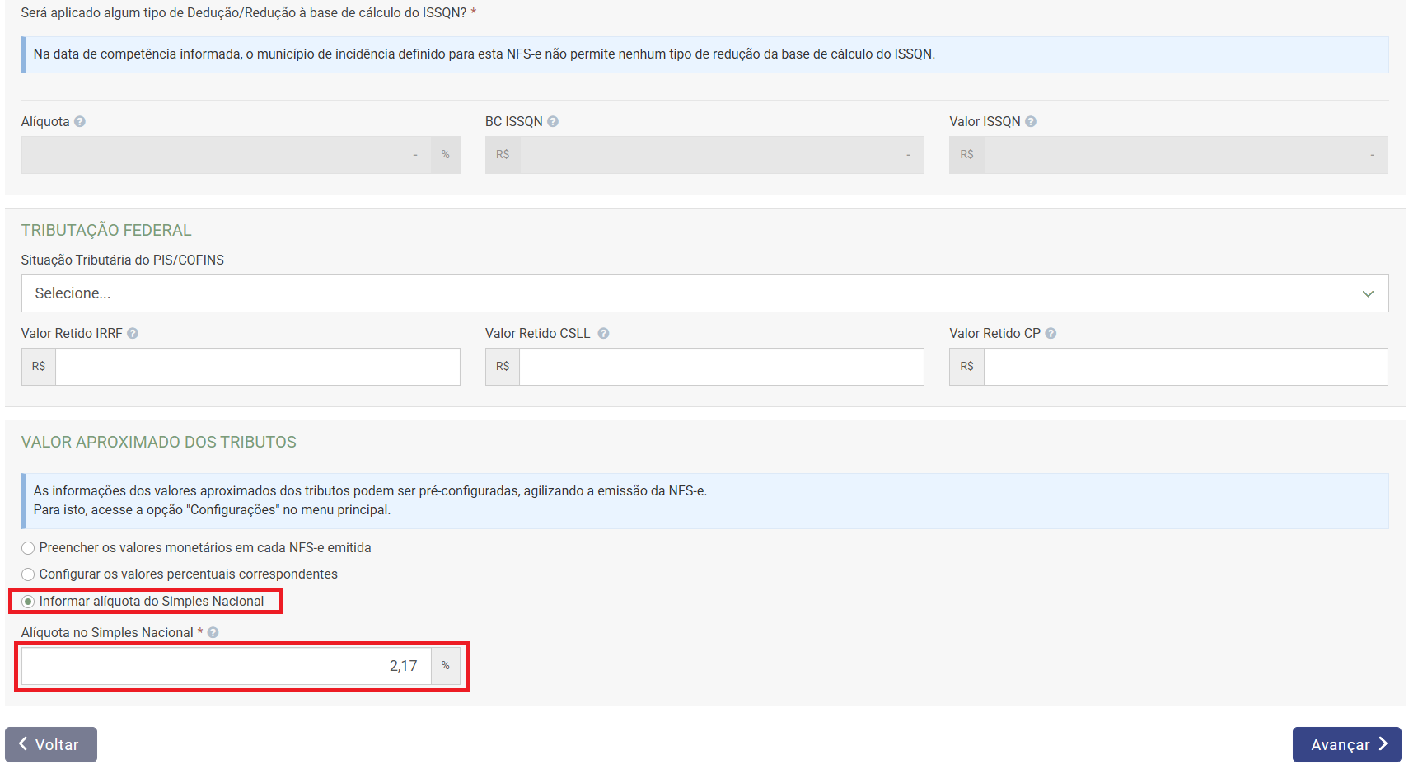Click help icon next to Alíquota label
Image resolution: width=1418 pixels, height=783 pixels.
coord(80,122)
